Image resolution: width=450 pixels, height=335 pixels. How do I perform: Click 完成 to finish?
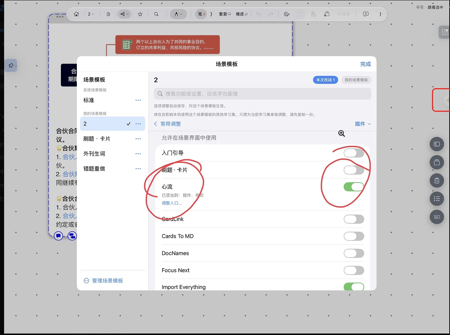(365, 64)
